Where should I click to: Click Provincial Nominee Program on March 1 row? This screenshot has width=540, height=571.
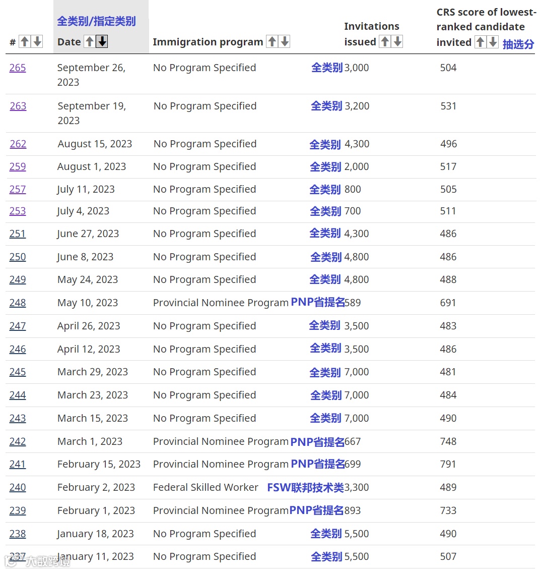click(x=221, y=442)
